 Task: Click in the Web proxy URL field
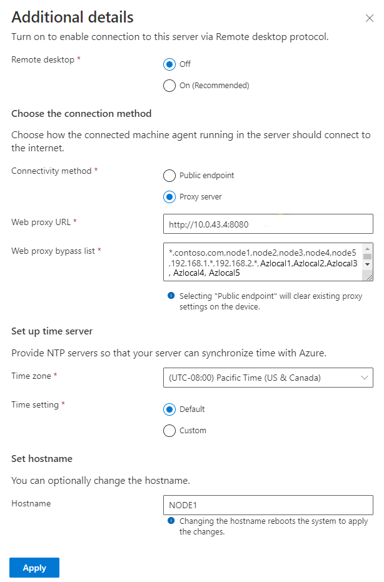coord(268,224)
